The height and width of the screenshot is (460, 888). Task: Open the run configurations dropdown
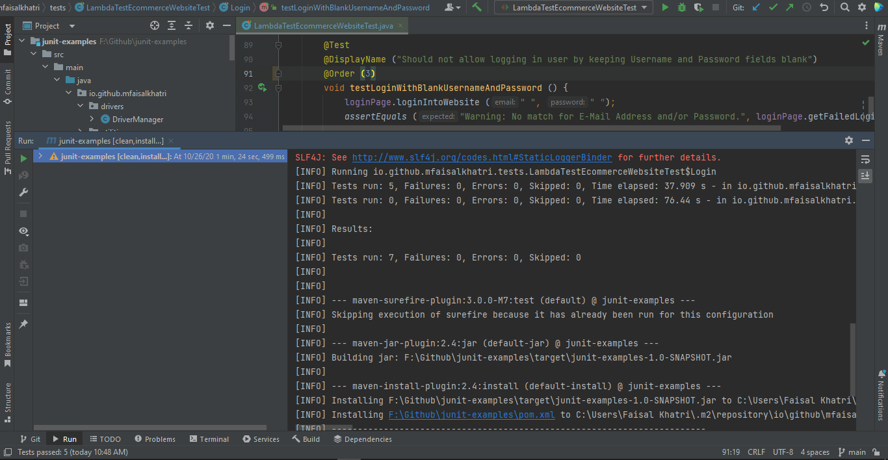573,7
